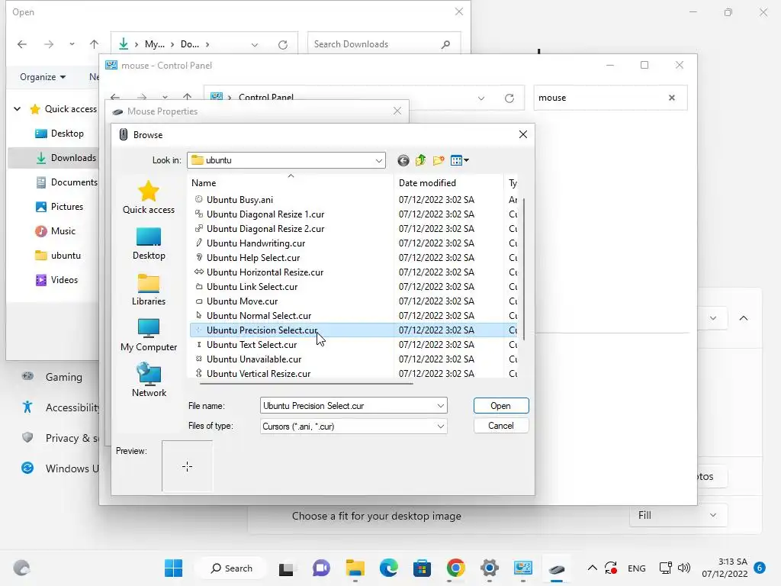Sort files by Name column header

click(291, 183)
